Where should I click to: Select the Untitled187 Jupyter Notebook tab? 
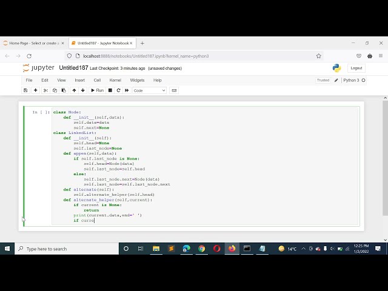102,43
